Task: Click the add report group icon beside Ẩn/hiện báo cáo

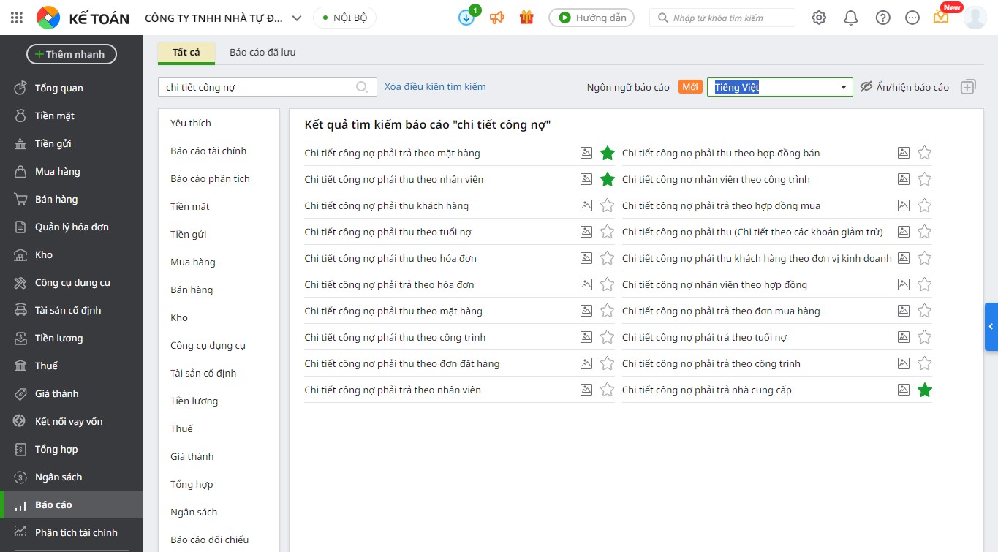Action: tap(968, 87)
